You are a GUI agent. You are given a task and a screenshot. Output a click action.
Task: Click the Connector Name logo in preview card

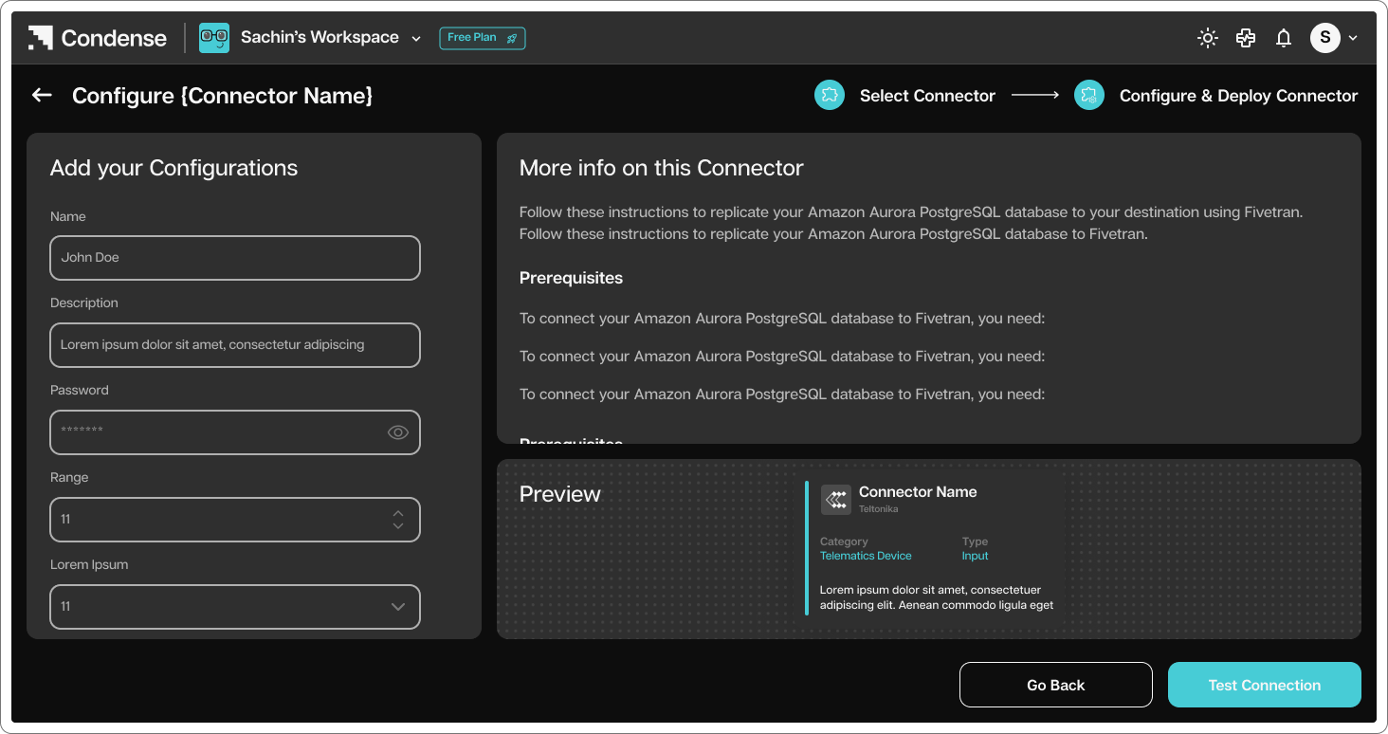[x=835, y=500]
